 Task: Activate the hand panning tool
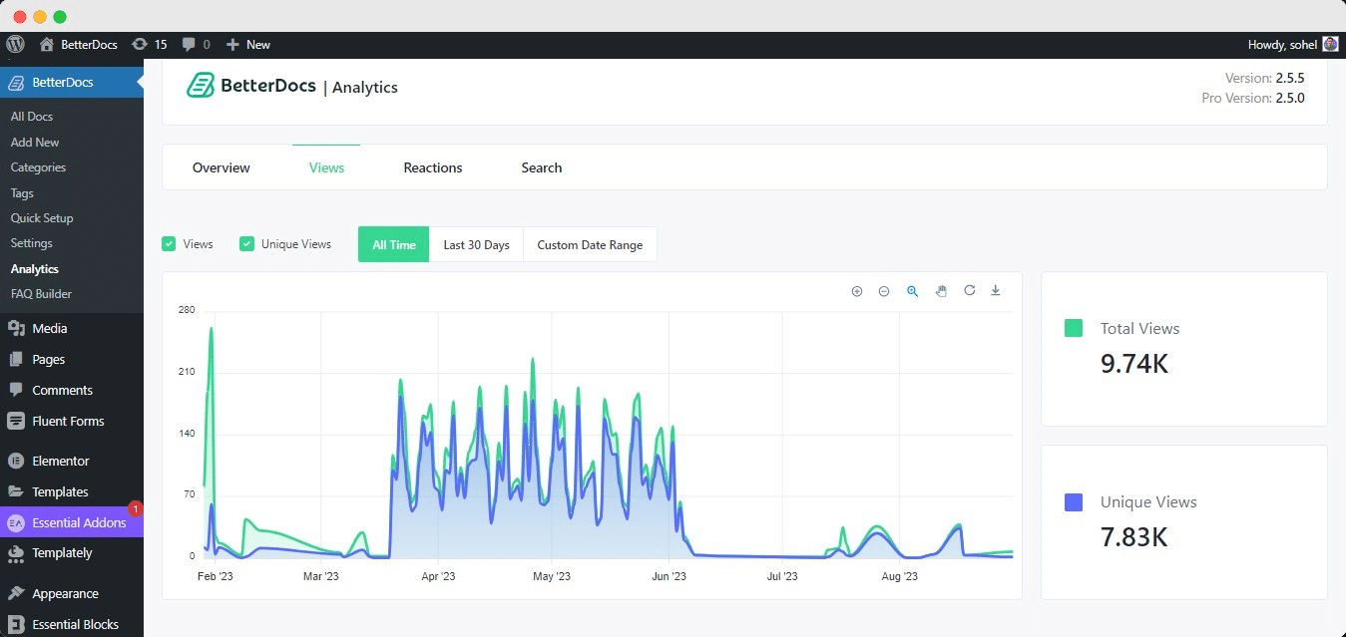click(x=941, y=291)
